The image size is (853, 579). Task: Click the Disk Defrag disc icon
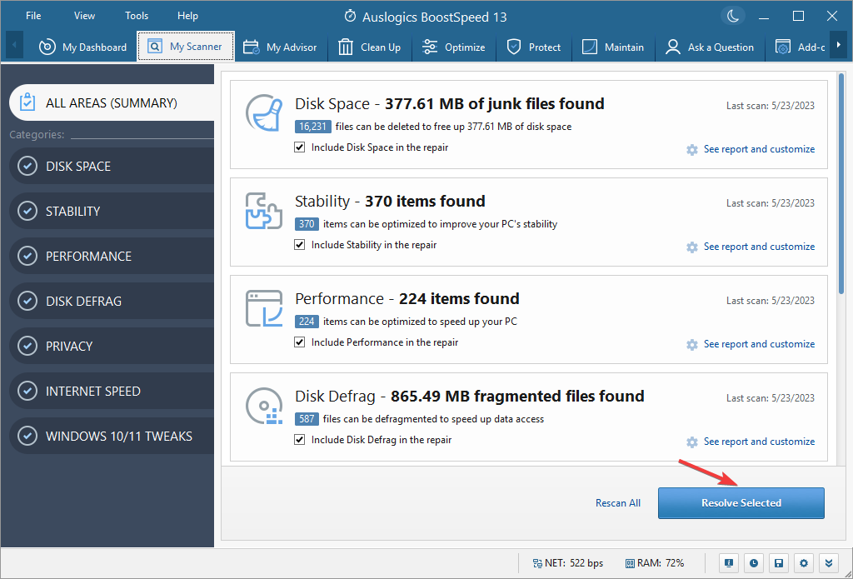point(264,406)
